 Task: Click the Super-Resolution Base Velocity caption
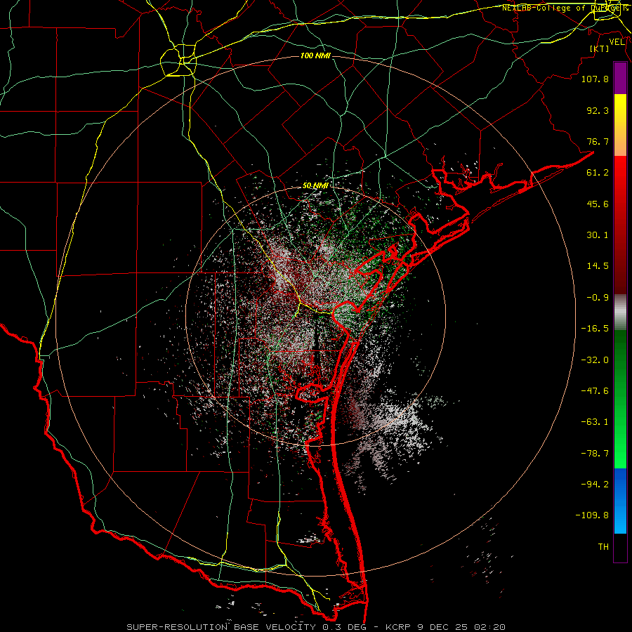pyautogui.click(x=315, y=627)
